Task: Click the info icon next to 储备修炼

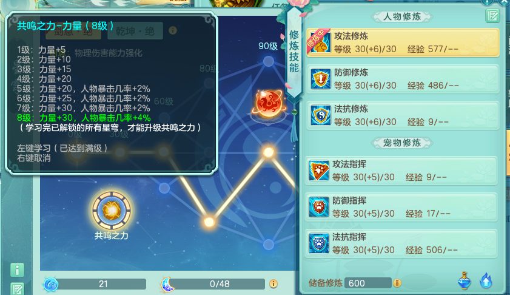Action: (397, 283)
